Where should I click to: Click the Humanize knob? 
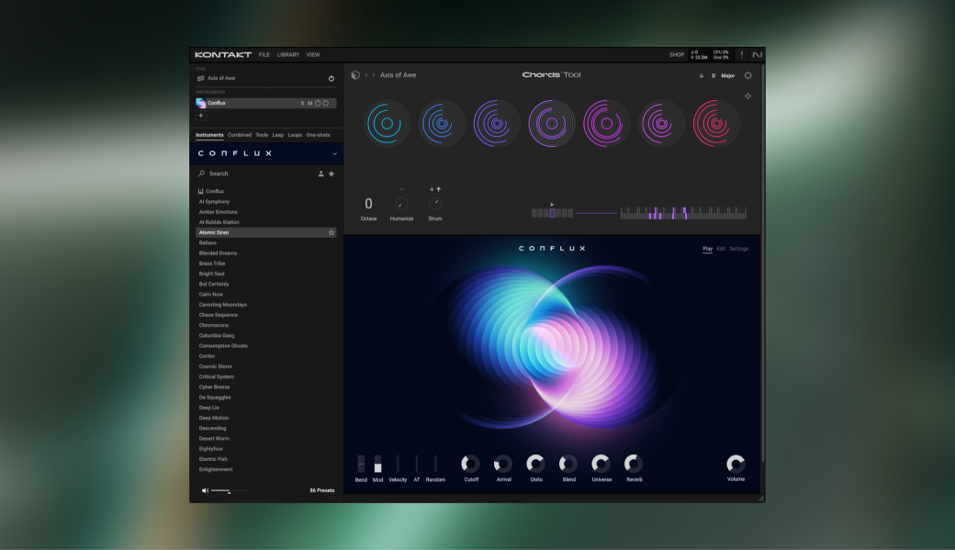pyautogui.click(x=401, y=204)
